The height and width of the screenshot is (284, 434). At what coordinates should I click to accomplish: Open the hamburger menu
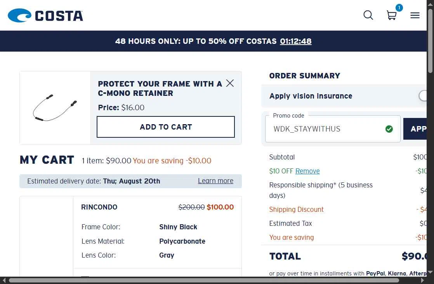point(415,15)
